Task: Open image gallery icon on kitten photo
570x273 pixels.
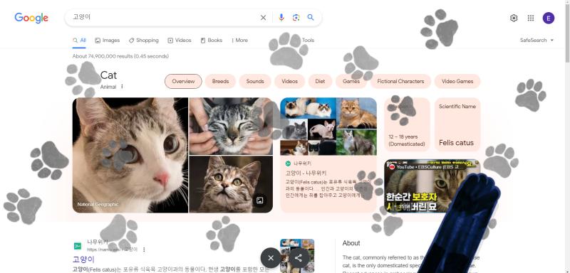Action: [x=259, y=200]
